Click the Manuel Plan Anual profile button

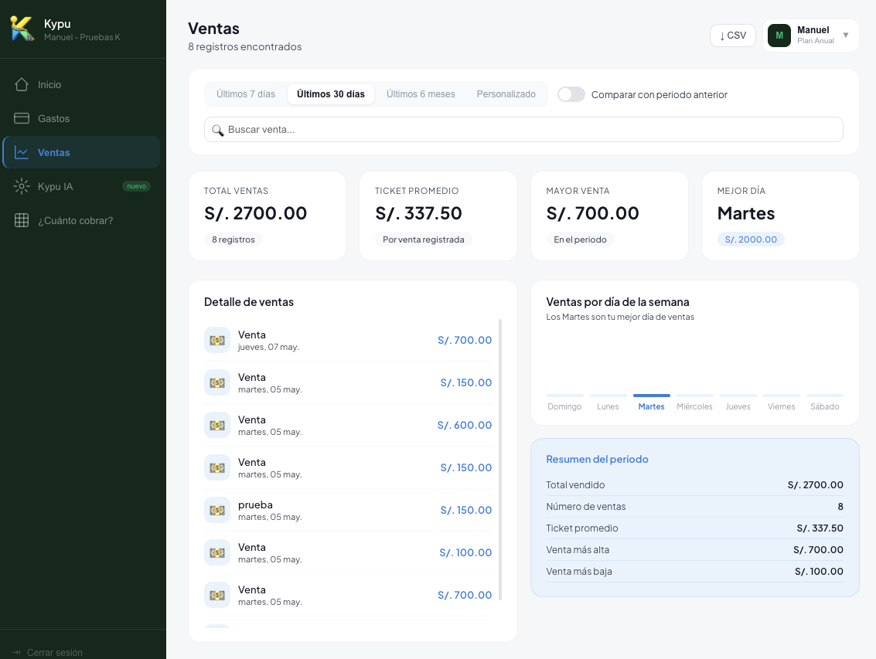[x=810, y=36]
